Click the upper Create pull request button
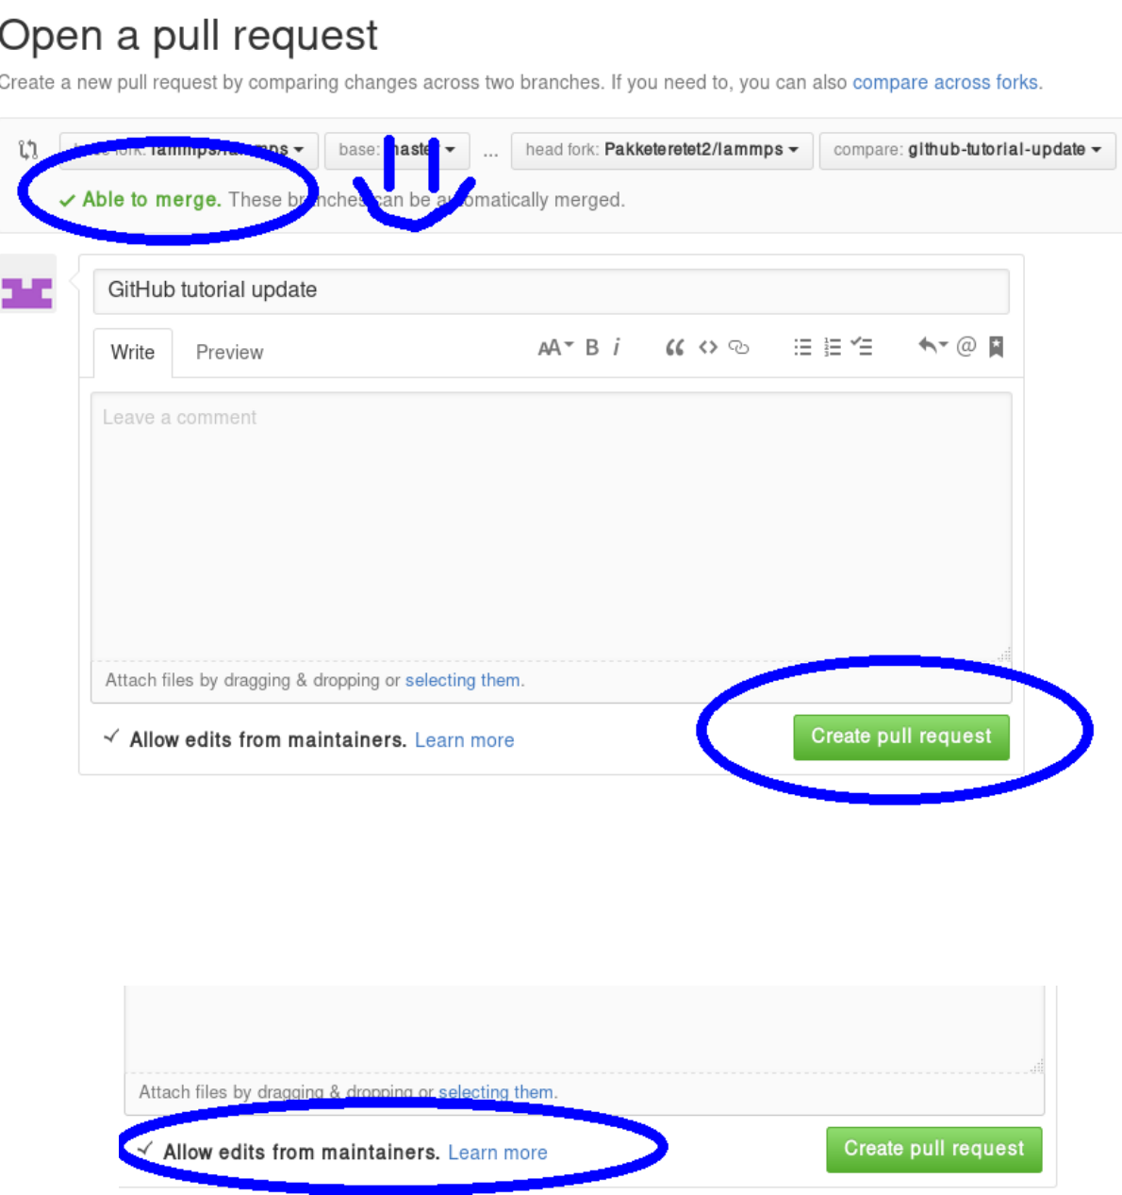This screenshot has width=1122, height=1195. coord(901,737)
